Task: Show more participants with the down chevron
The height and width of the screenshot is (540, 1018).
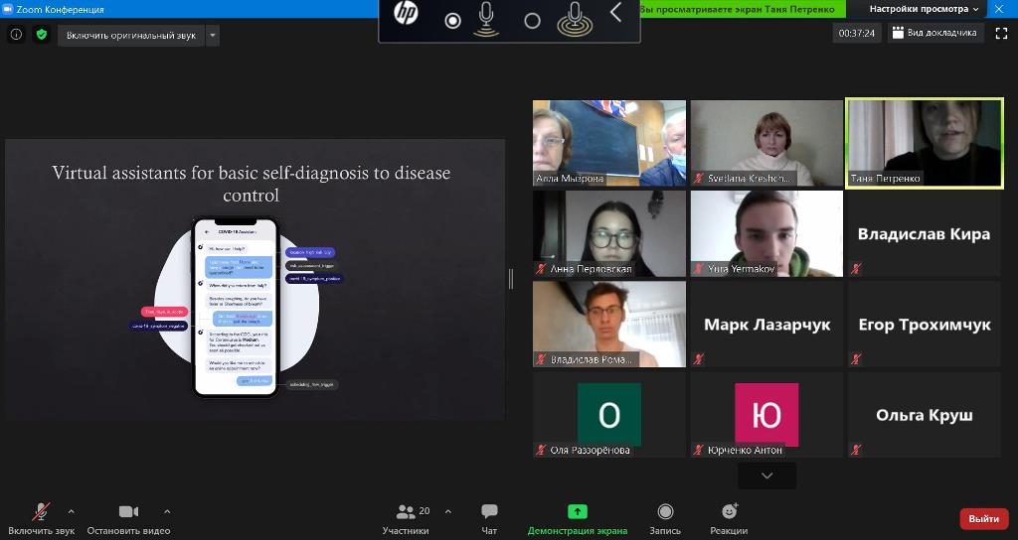Action: click(766, 476)
